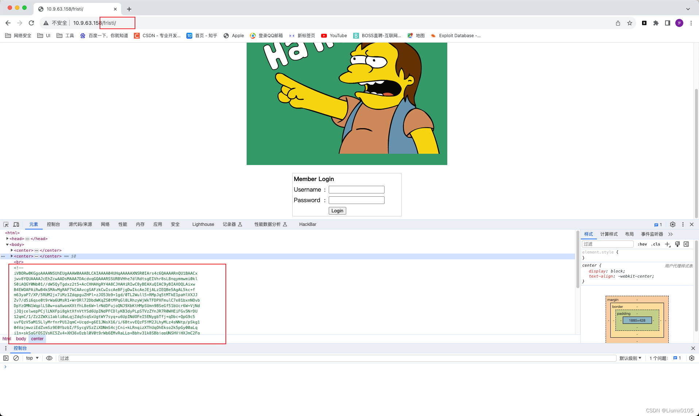This screenshot has width=699, height=416.
Task: Click the Password input field
Action: [x=356, y=200]
